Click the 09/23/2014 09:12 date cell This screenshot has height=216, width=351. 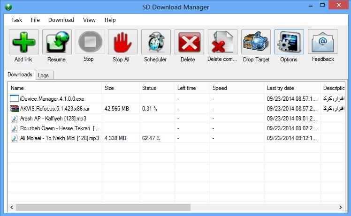[292, 138]
